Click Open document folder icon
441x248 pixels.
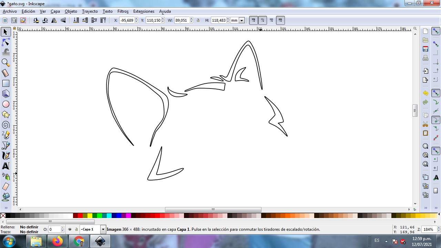(x=425, y=40)
